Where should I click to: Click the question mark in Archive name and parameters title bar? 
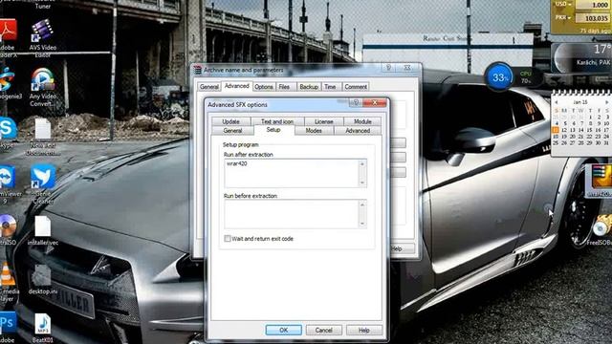pyautogui.click(x=388, y=68)
